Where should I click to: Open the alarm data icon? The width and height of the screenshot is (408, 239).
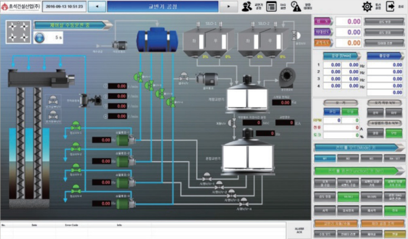point(296,6)
